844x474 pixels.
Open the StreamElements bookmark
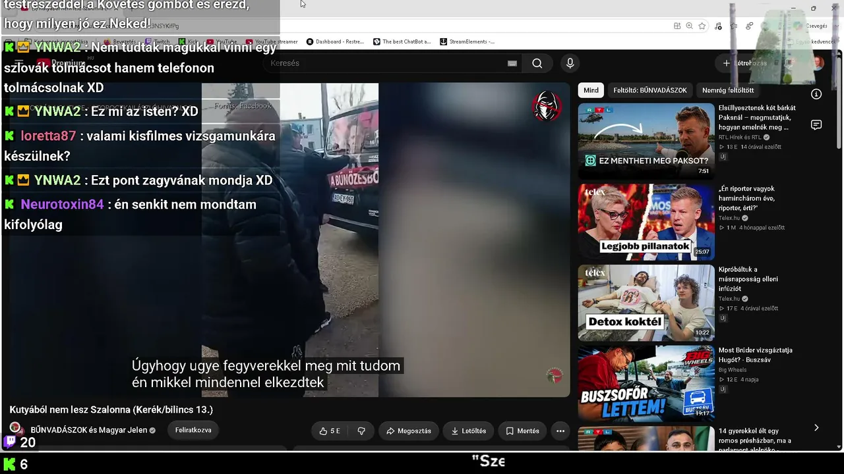tap(467, 41)
